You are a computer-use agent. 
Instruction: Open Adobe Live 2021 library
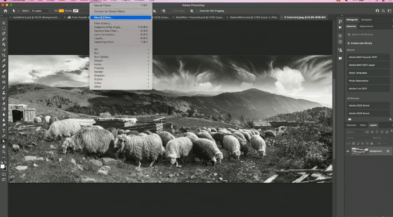[x=369, y=88]
